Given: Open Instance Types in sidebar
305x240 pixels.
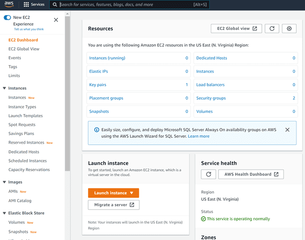Looking at the screenshot, I should tap(22, 107).
